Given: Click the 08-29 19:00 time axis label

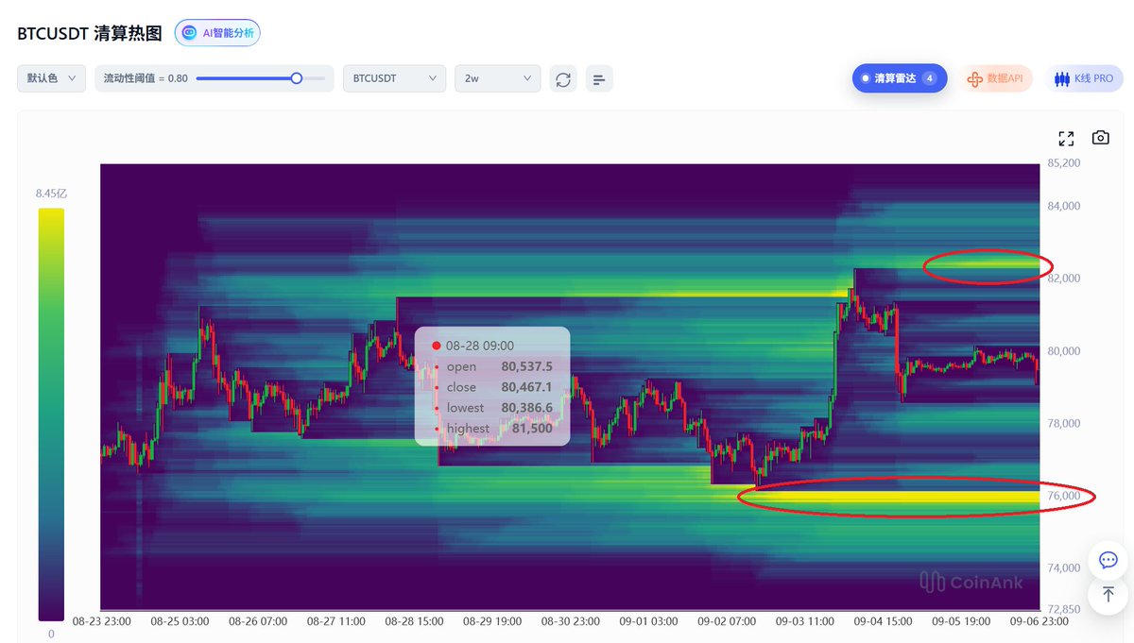Looking at the screenshot, I should pos(492,622).
